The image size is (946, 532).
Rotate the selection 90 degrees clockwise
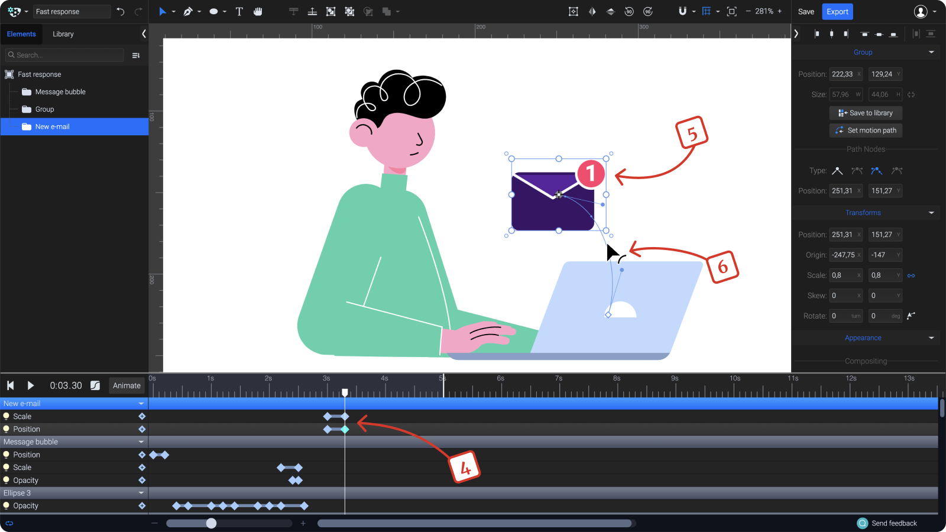click(648, 11)
